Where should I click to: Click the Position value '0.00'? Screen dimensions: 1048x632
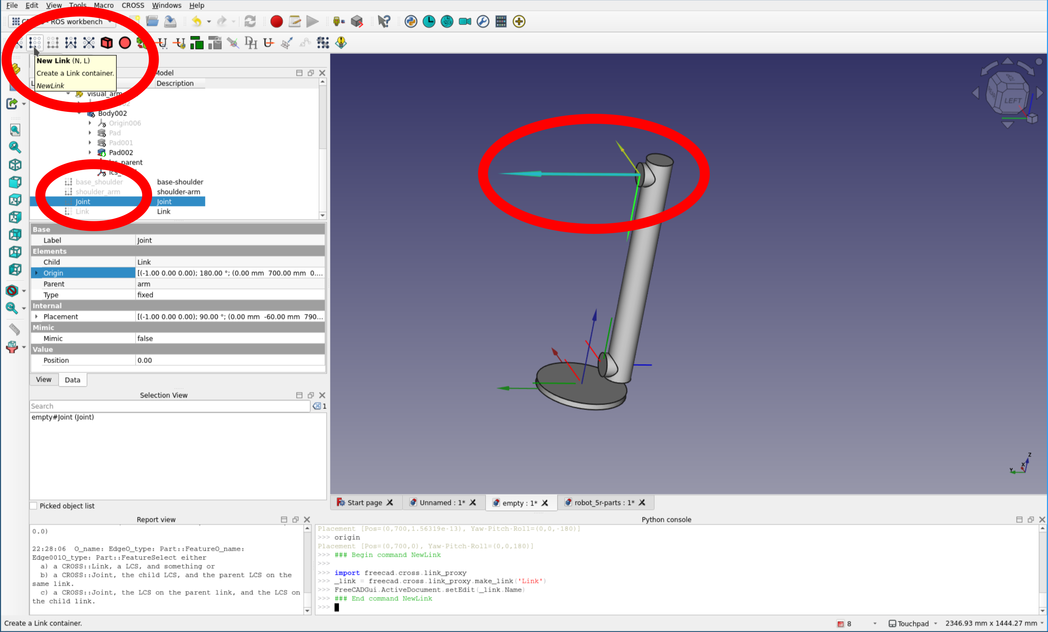coord(231,360)
